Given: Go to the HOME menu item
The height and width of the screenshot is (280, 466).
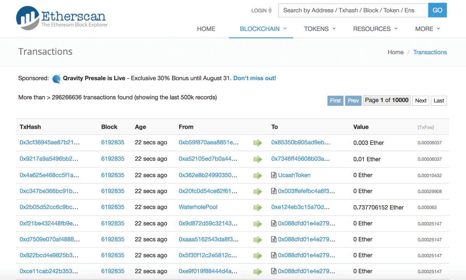Looking at the screenshot, I should point(206,29).
